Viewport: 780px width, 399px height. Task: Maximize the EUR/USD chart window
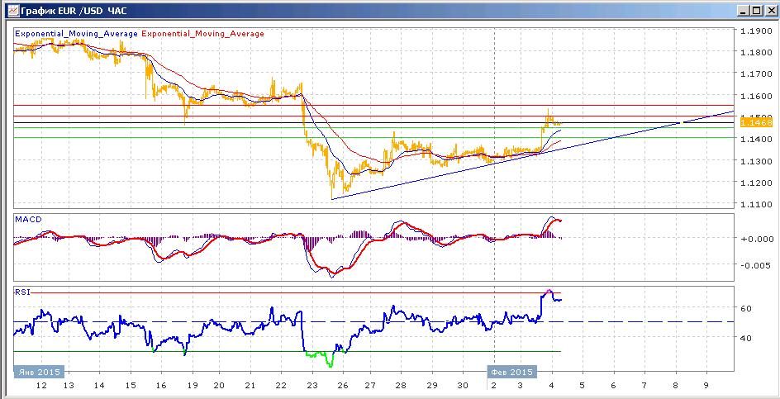755,11
